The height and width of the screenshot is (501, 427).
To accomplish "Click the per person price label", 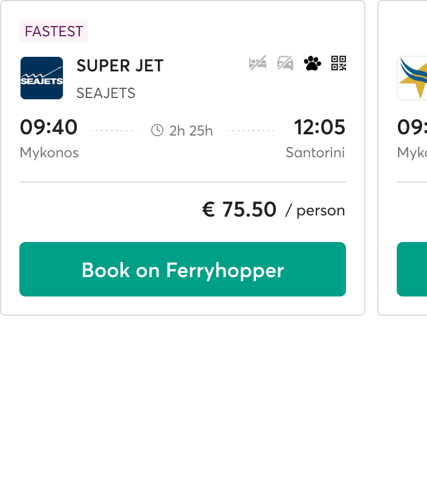I will tap(315, 211).
